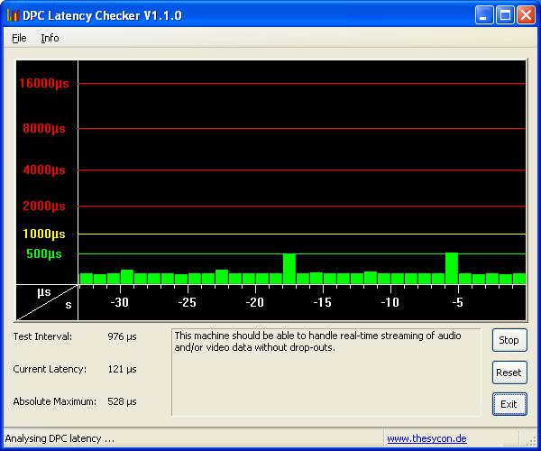
Task: Click the -5 time axis label
Action: pyautogui.click(x=457, y=302)
